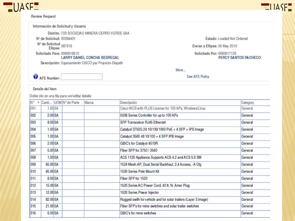Click quantity 21.00 cell

47,206
